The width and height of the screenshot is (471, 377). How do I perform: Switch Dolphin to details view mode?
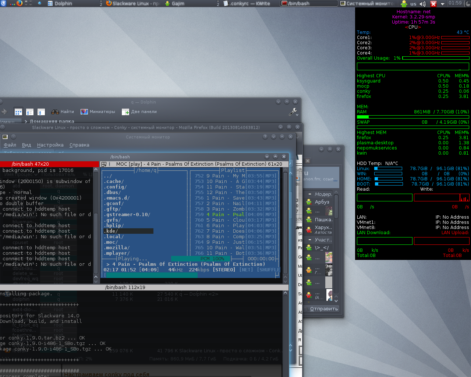41,112
